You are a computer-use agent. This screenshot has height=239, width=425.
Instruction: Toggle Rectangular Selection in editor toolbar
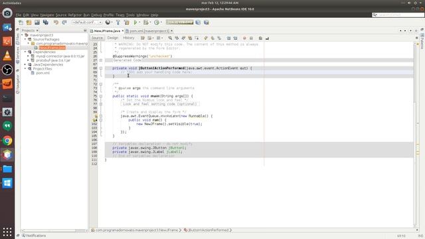197,39
